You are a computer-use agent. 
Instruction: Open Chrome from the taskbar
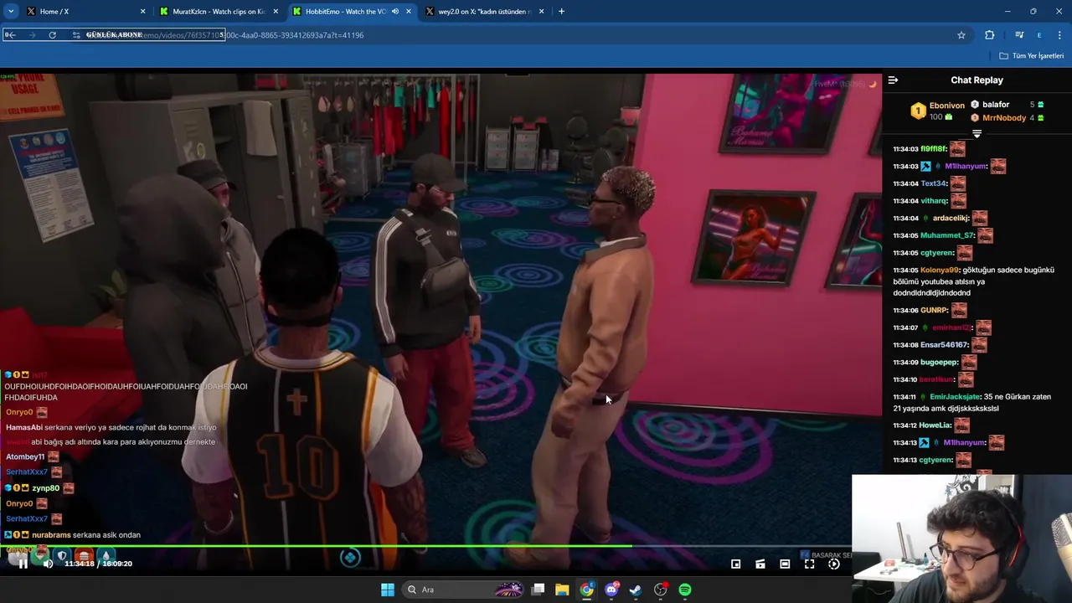586,590
